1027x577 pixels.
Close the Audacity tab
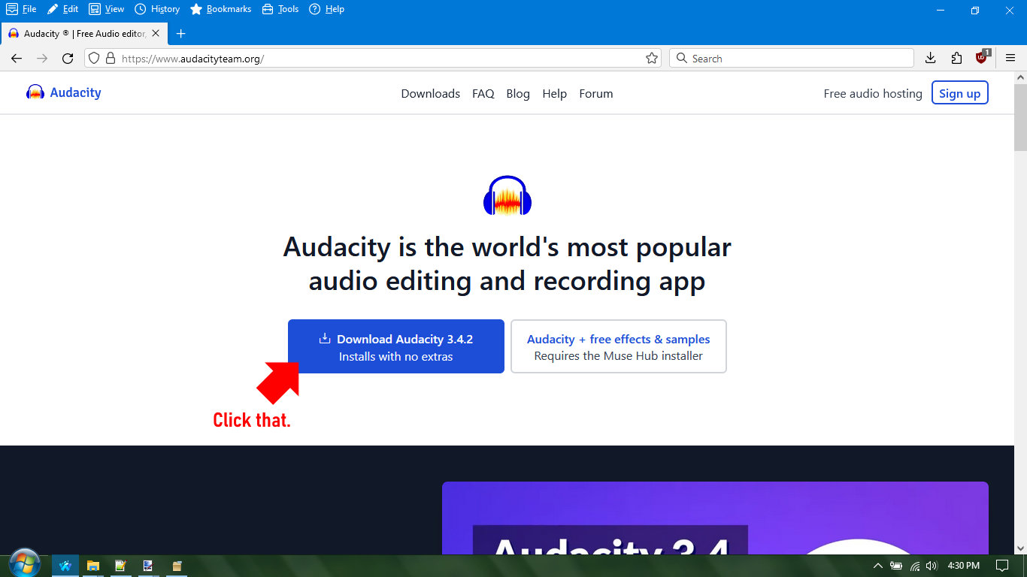point(156,34)
